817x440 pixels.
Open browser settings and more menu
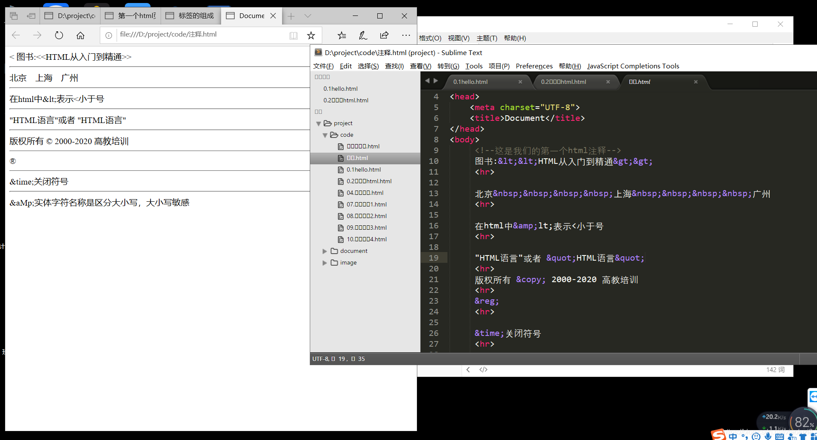point(406,35)
